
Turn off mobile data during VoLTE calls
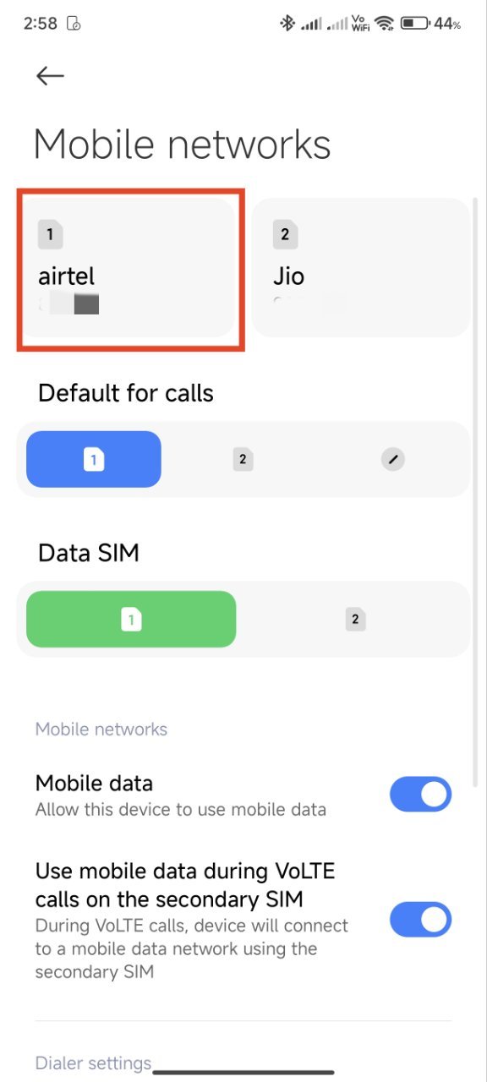[420, 919]
